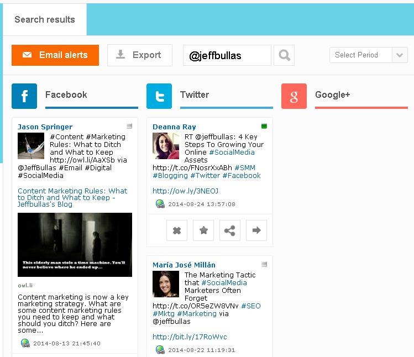Click source icon beside 2014-08-13 timestamp
This screenshot has width=414, height=357.
click(25, 343)
